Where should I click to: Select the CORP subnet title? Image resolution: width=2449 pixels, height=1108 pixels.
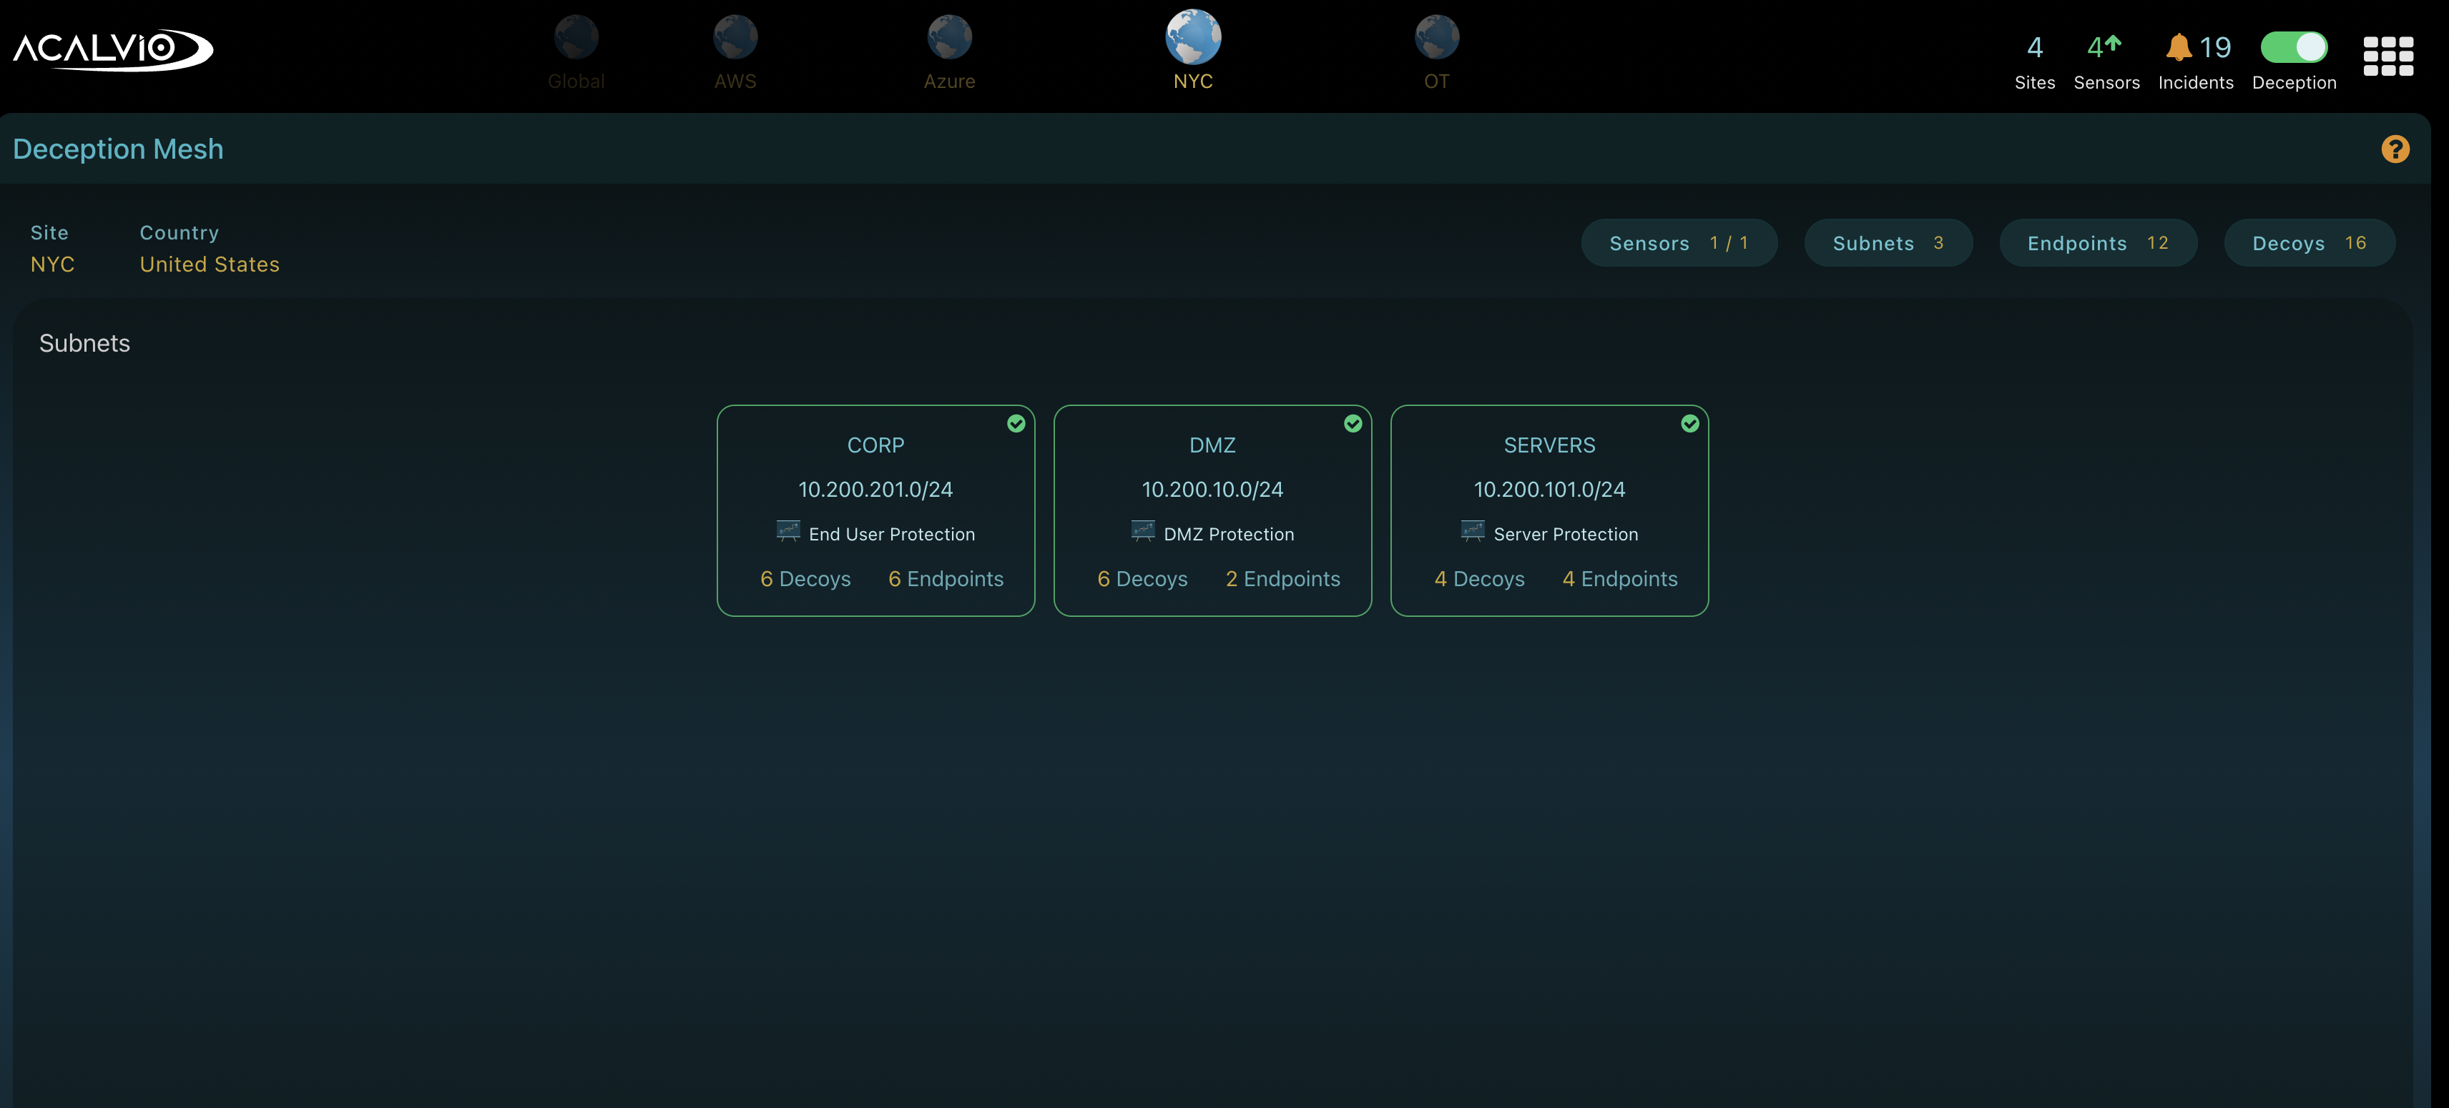pyautogui.click(x=875, y=445)
